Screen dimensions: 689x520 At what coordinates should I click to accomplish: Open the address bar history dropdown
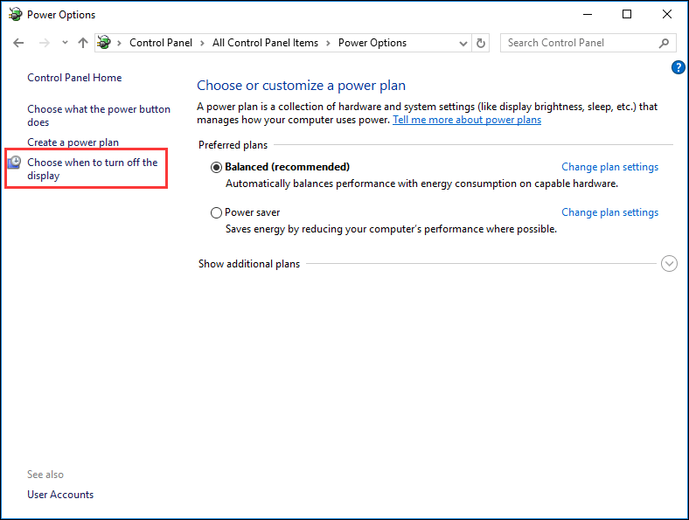pyautogui.click(x=463, y=43)
